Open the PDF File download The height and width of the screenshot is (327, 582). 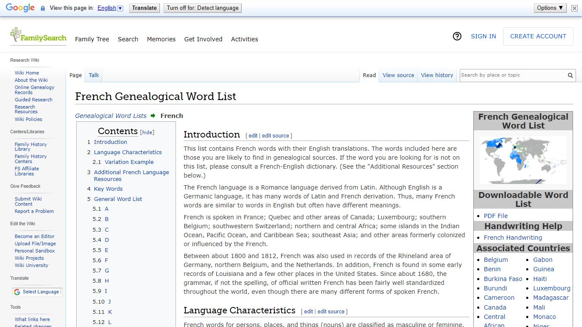coord(496,216)
